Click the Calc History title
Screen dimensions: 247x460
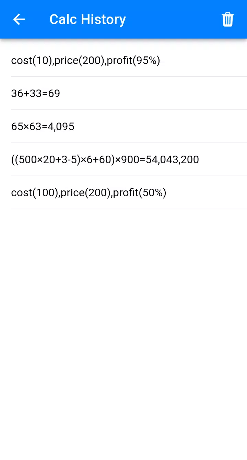87,19
